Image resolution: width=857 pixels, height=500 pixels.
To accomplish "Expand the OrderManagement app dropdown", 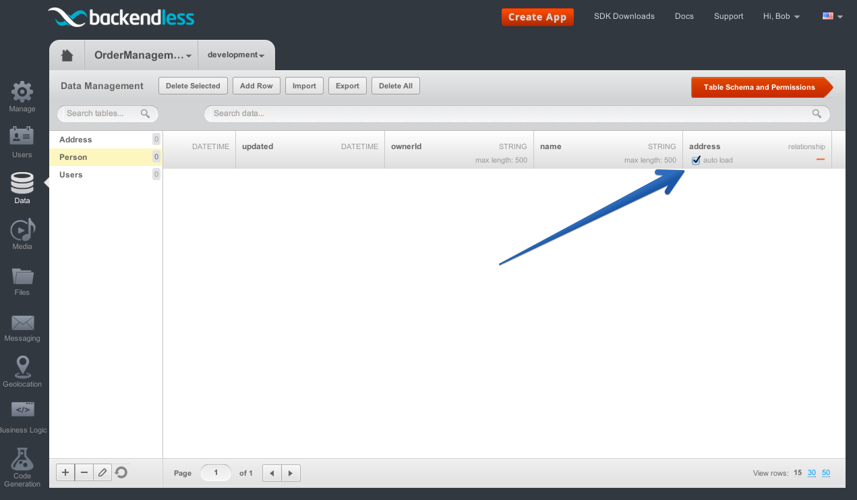I will [143, 55].
